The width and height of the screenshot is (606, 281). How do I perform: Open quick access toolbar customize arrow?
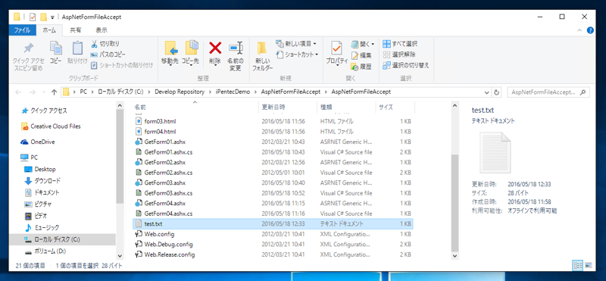tap(52, 17)
